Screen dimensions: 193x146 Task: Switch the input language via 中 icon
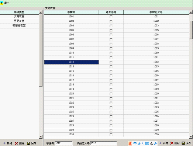point(135,143)
